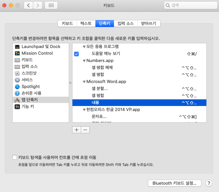219x192 pixels.
Task: Click the Numbers.app group label
Action: pyautogui.click(x=100, y=61)
